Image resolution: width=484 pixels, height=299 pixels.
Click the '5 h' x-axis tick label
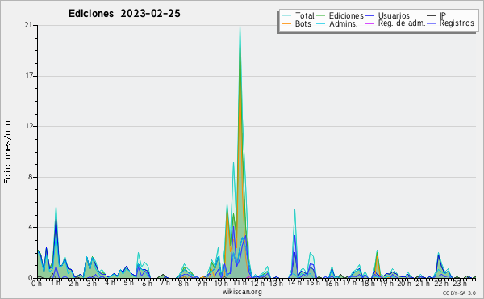(x=128, y=283)
